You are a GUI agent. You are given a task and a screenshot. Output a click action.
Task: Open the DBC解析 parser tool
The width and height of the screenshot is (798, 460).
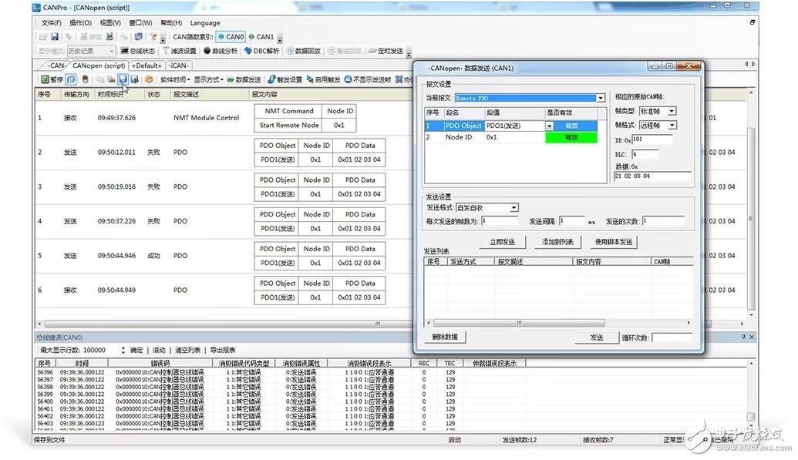pos(262,51)
